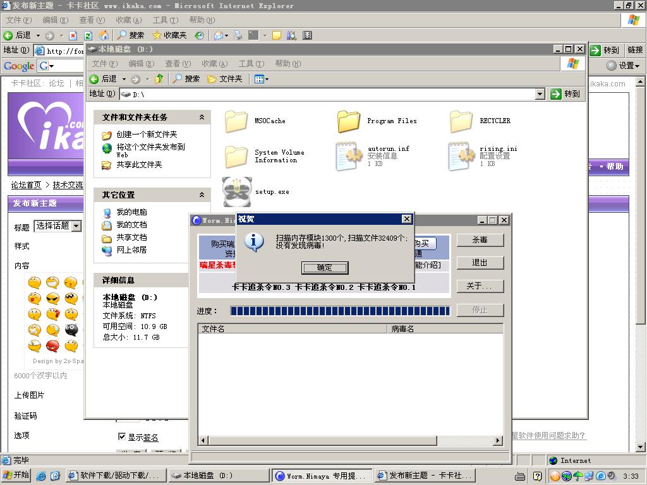The image size is (647, 485).
Task: Click the 退出 exit button
Action: pos(480,263)
